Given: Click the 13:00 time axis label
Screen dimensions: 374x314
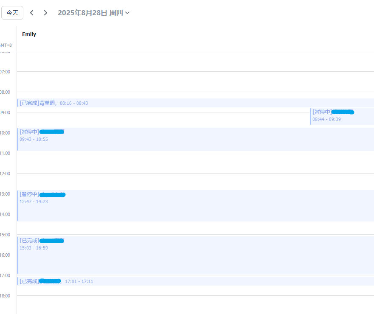Looking at the screenshot, I should tap(5, 194).
